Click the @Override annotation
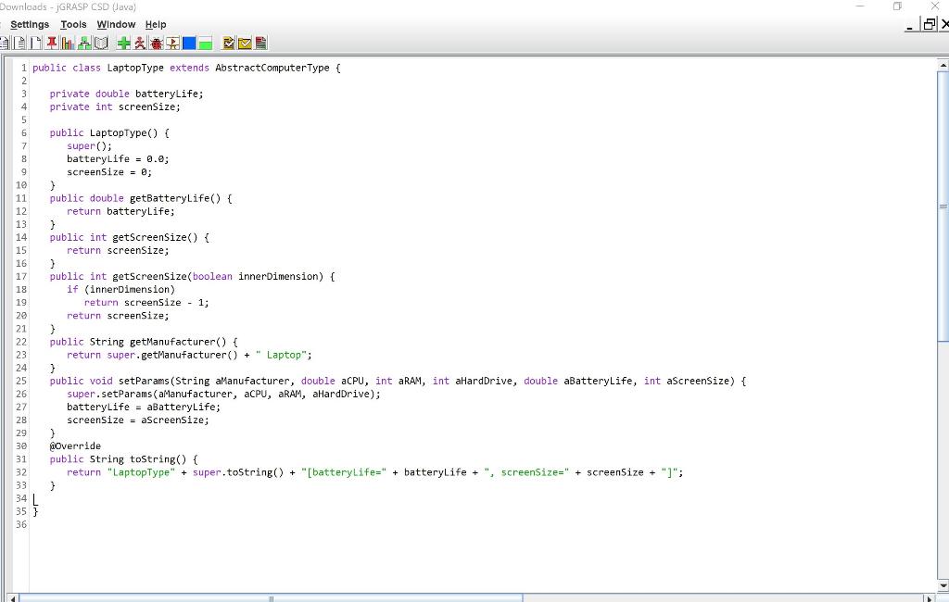Screen dimensions: 949x602 [x=75, y=445]
